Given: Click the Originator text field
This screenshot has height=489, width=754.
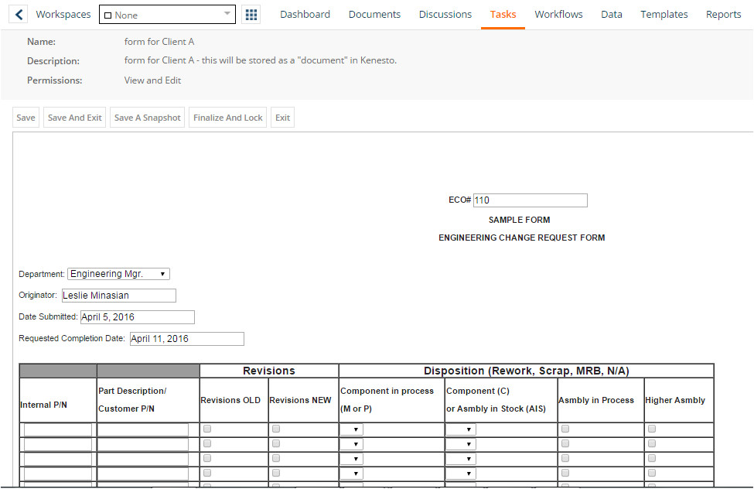Looking at the screenshot, I should point(118,296).
